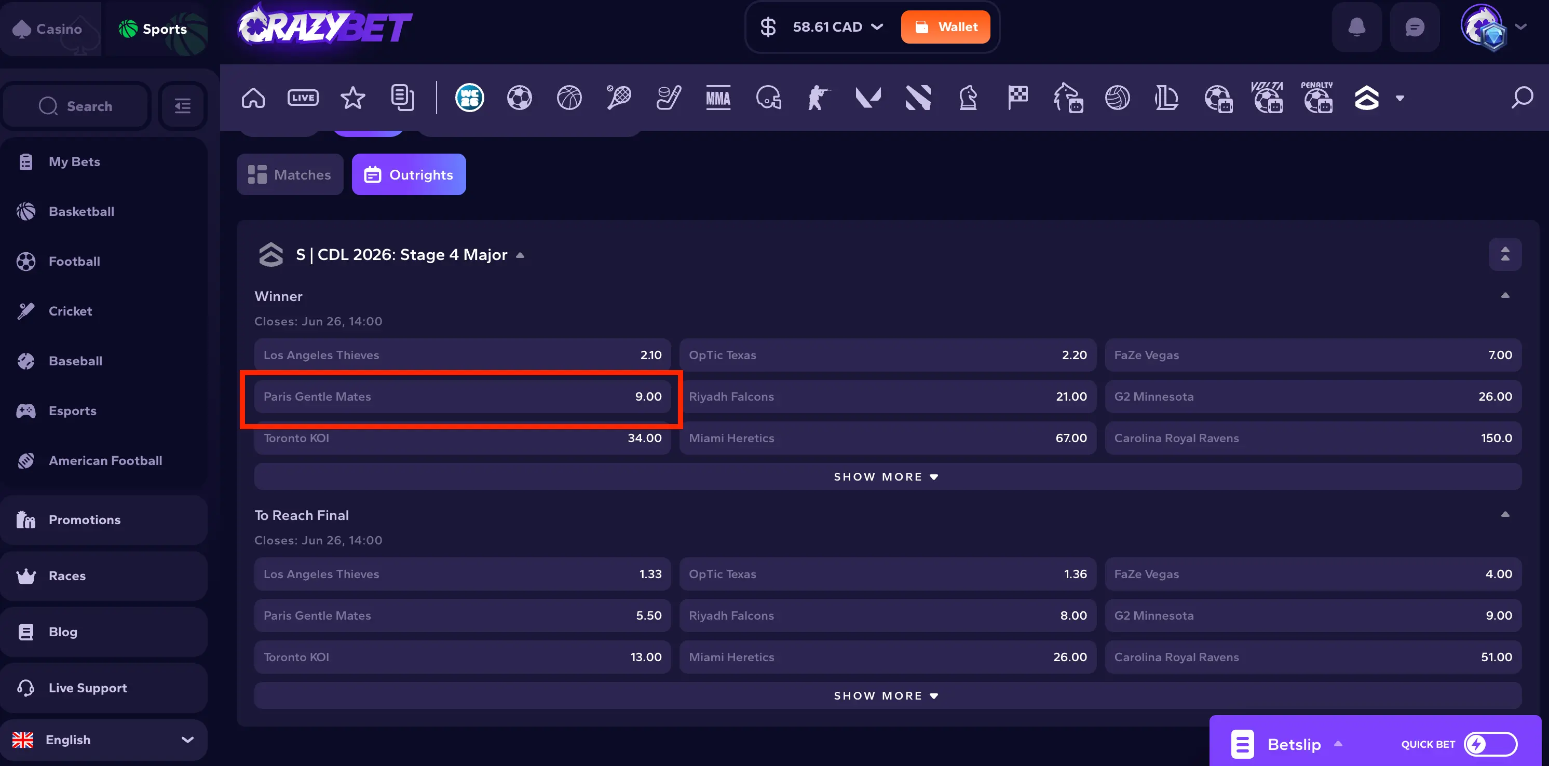1549x766 pixels.
Task: Toggle the Quick Bet switch
Action: point(1490,744)
